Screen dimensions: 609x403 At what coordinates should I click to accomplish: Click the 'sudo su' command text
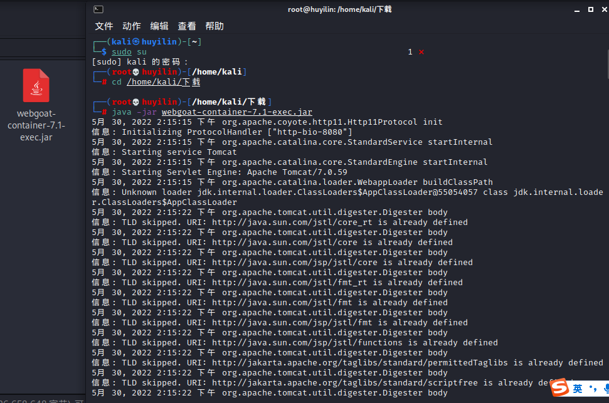[129, 51]
